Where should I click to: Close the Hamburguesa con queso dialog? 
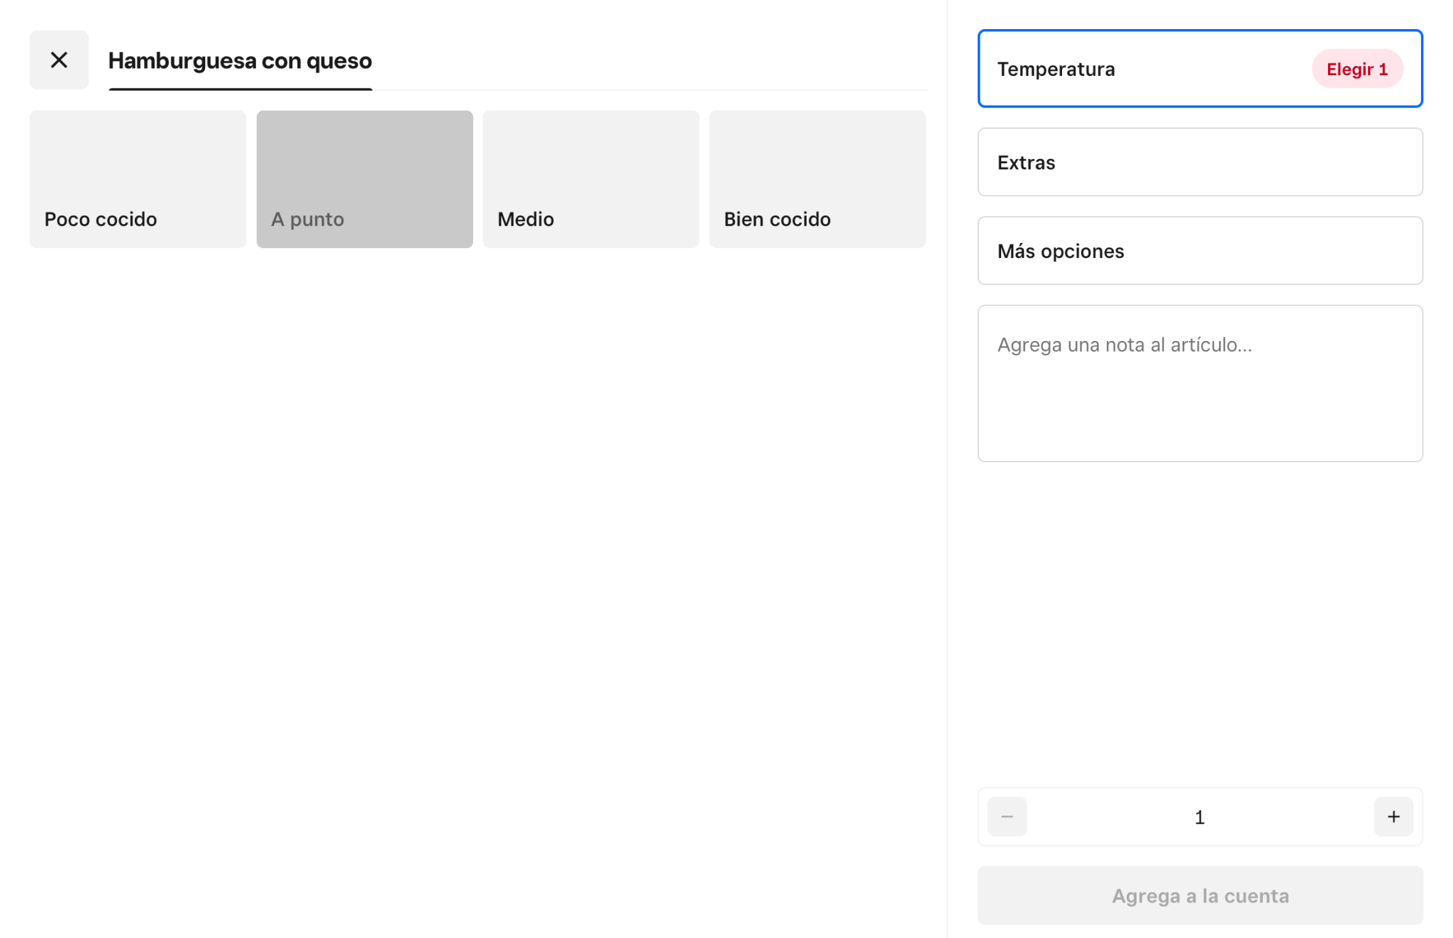tap(59, 60)
